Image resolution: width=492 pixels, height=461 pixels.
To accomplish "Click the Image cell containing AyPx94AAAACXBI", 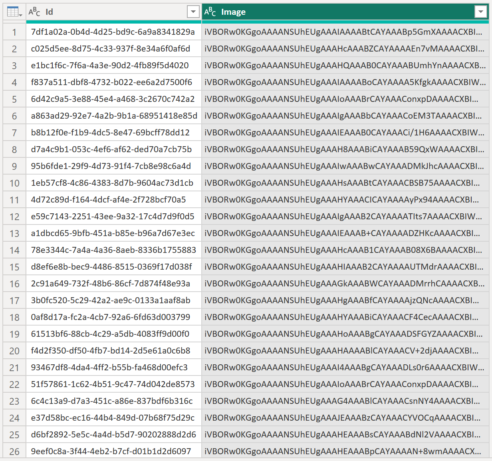I will 345,200.
